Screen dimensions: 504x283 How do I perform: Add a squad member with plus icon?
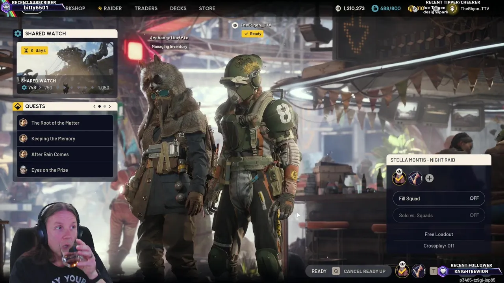(x=429, y=178)
